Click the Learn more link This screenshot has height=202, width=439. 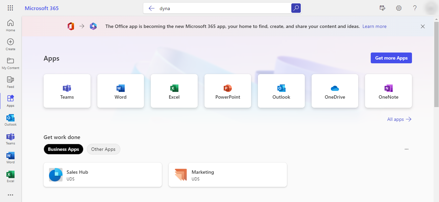pyautogui.click(x=374, y=26)
